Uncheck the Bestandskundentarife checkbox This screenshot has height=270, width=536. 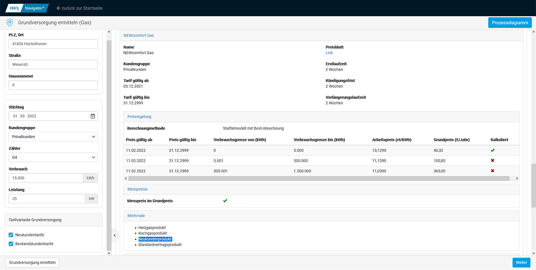click(x=11, y=244)
